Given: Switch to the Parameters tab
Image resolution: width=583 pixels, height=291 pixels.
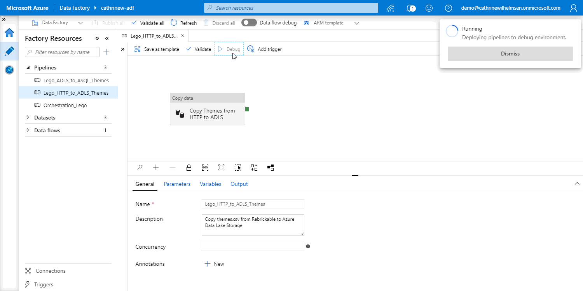Looking at the screenshot, I should pos(177,184).
